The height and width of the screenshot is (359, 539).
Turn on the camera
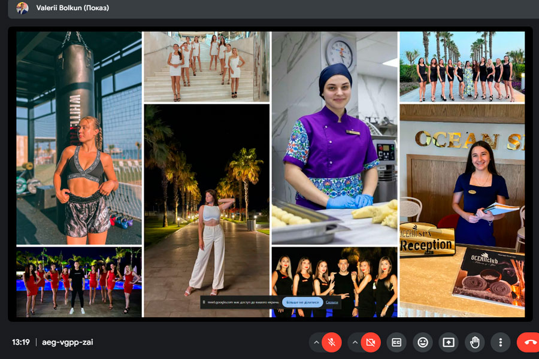[x=370, y=342]
